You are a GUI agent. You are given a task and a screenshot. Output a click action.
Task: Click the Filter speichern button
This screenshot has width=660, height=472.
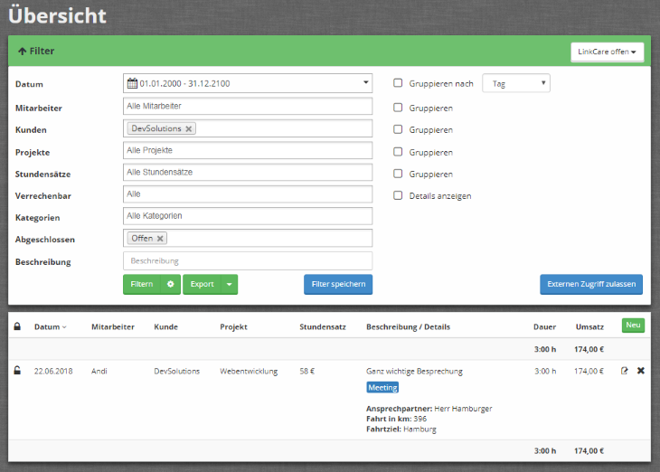click(x=338, y=284)
